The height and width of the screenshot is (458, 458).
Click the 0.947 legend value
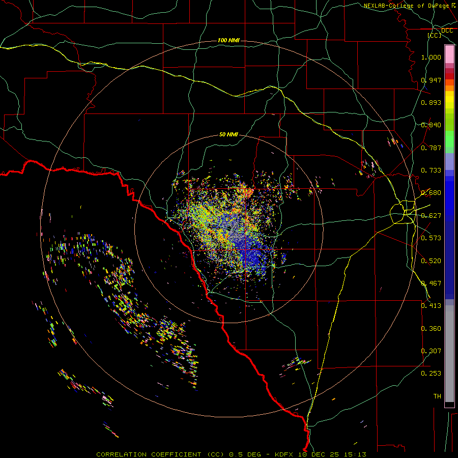coord(431,80)
